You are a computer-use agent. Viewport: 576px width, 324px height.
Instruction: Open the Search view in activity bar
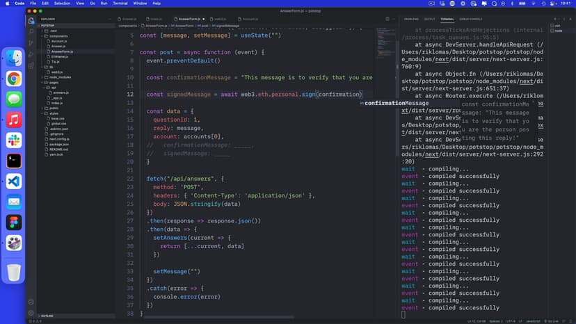[31, 32]
